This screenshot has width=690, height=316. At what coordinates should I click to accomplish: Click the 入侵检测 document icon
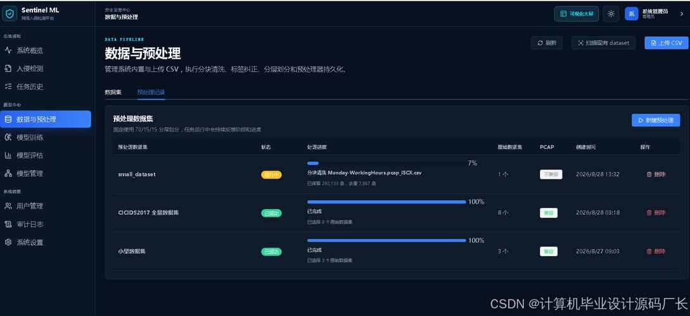pos(8,68)
